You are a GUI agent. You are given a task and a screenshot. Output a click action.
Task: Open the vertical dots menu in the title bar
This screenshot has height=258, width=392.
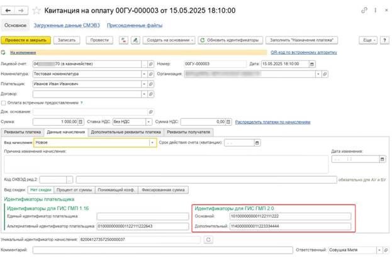coord(375,10)
